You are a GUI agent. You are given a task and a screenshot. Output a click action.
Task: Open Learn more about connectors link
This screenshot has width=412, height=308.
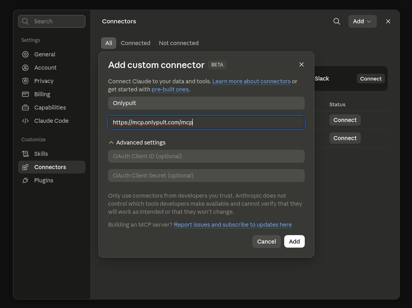coord(251,81)
